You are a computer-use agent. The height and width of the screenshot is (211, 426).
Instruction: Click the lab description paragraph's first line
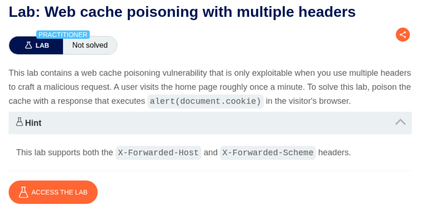click(210, 73)
